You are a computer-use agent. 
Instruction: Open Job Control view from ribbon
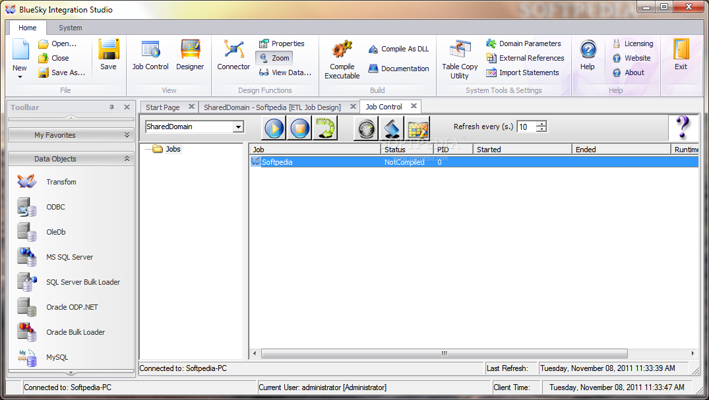click(x=150, y=55)
